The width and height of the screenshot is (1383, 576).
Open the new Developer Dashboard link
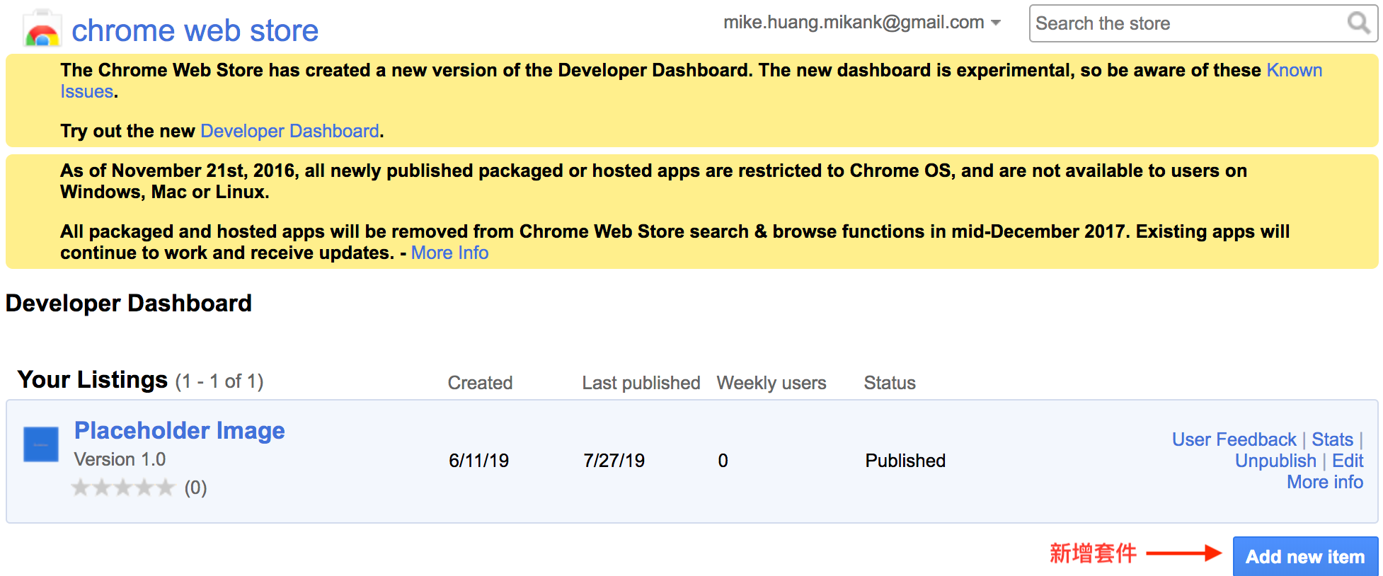tap(289, 131)
